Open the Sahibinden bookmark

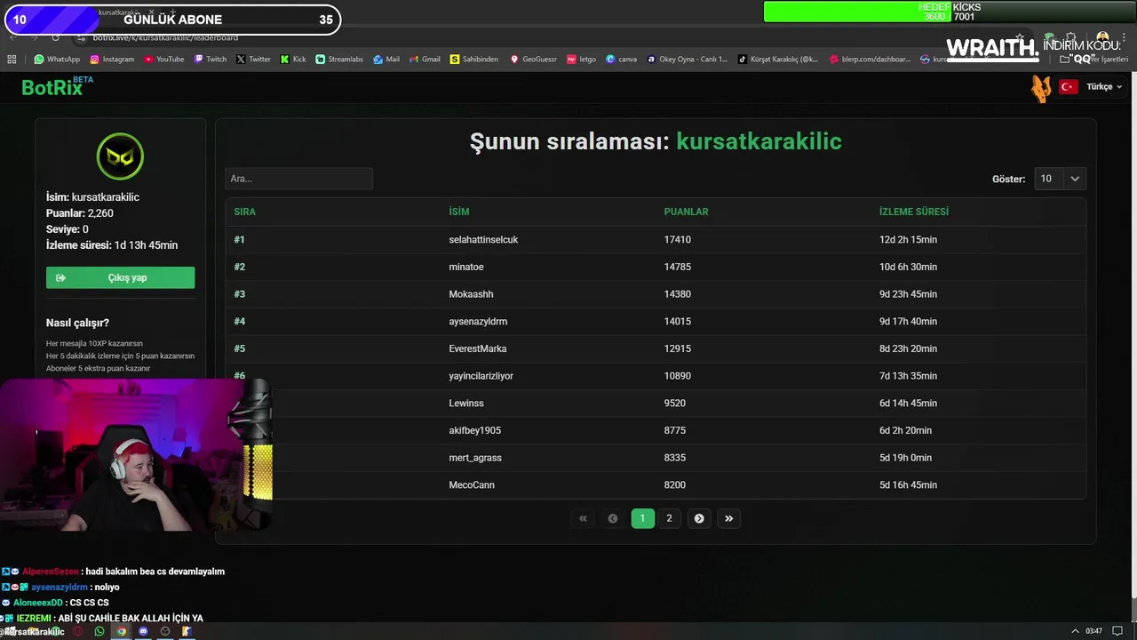(474, 60)
